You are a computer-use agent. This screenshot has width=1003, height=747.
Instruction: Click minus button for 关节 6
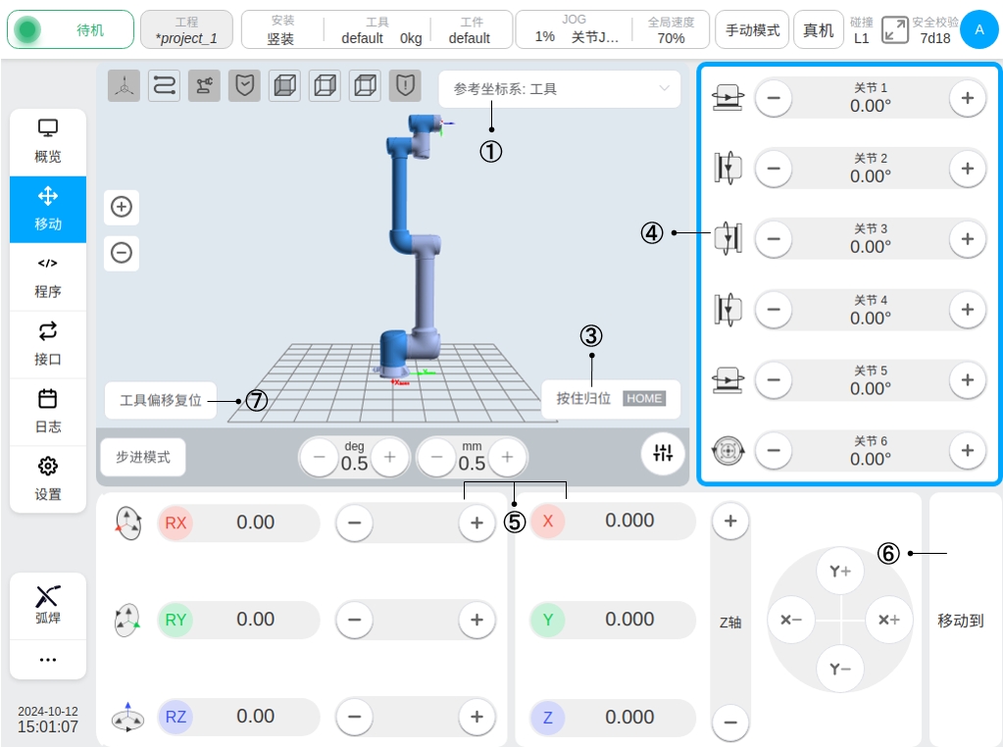pyautogui.click(x=774, y=451)
